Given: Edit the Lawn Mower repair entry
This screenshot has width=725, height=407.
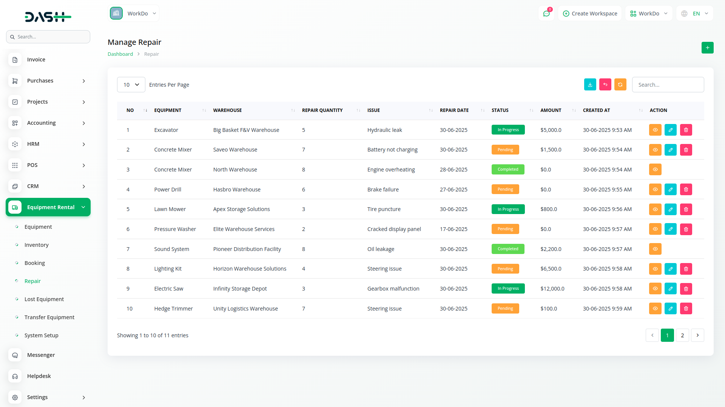Looking at the screenshot, I should (x=670, y=210).
